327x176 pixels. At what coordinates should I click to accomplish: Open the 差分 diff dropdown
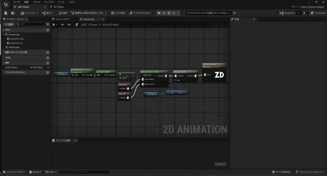47,13
